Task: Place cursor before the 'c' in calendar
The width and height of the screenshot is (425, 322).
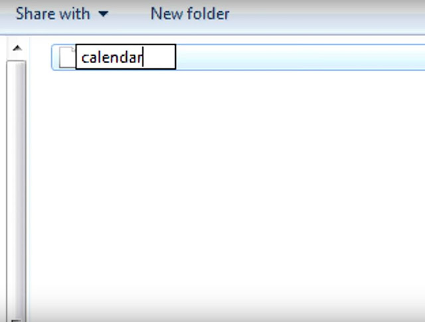Action: click(81, 58)
